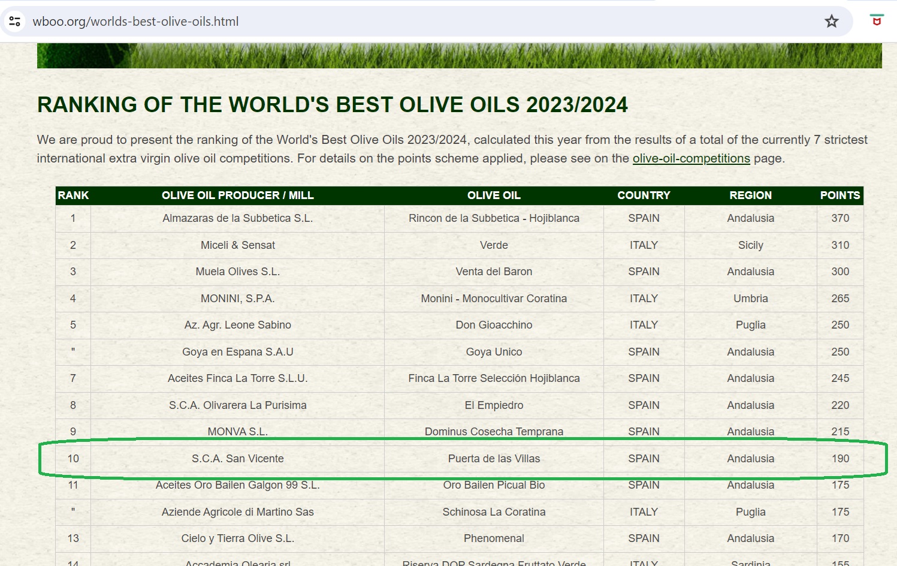Click the Umbria region cell
Viewport: 897px width, 566px height.
tap(751, 299)
